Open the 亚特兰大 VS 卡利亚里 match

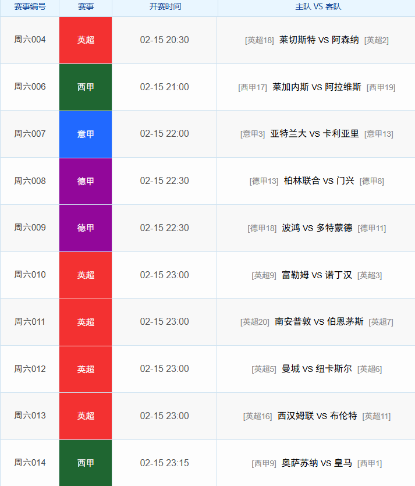(x=314, y=134)
